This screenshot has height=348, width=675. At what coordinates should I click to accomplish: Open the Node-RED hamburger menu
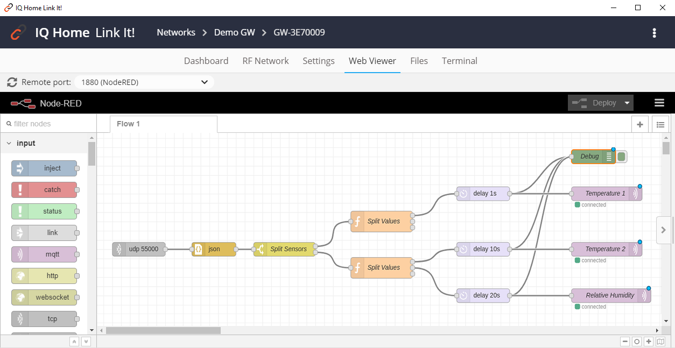click(659, 103)
